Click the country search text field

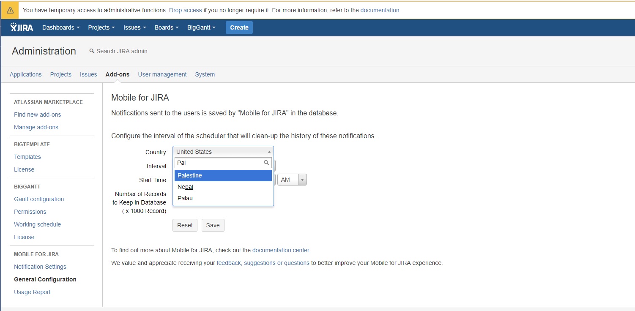(219, 163)
